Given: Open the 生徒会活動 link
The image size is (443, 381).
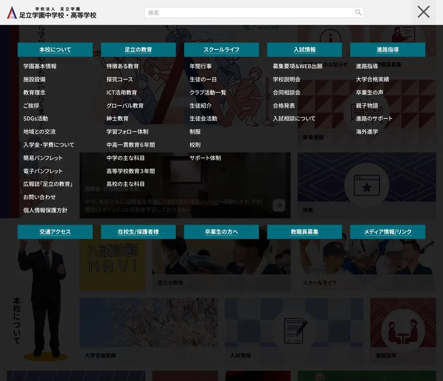Looking at the screenshot, I should click(203, 118).
